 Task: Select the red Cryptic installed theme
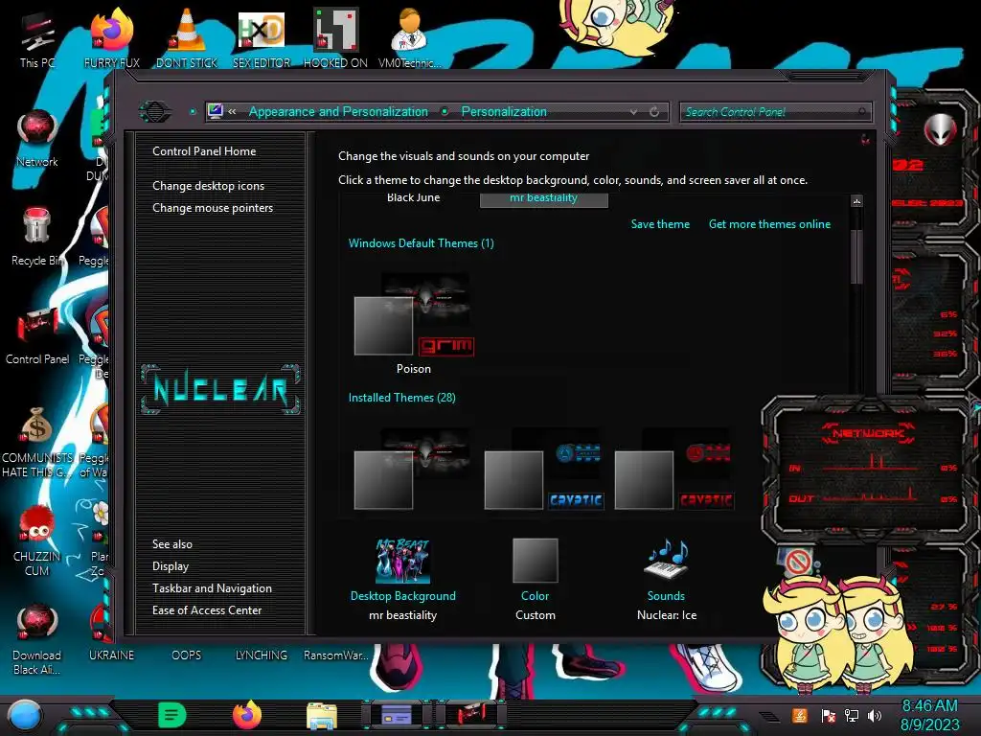673,469
